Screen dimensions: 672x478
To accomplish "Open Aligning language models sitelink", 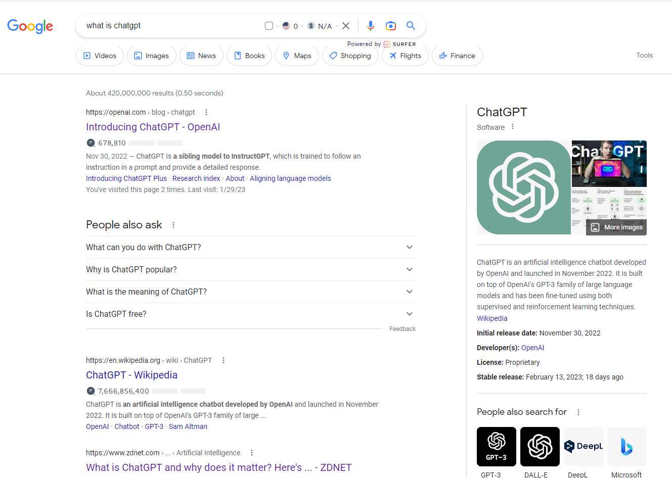I will pyautogui.click(x=290, y=178).
